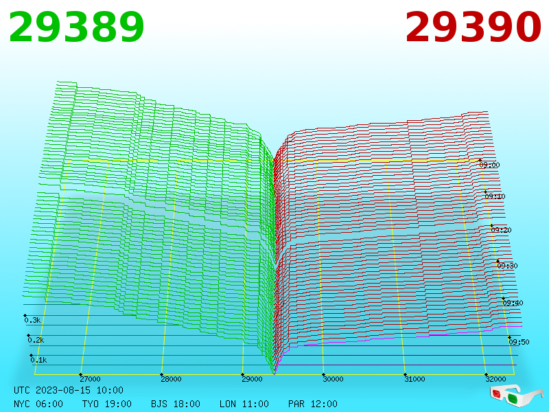Click the TYO 19:00 time

[107, 404]
